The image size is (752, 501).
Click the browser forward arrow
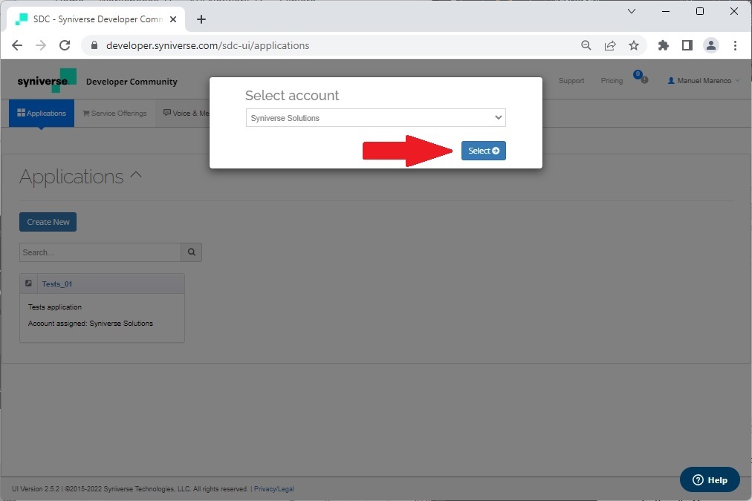point(42,45)
